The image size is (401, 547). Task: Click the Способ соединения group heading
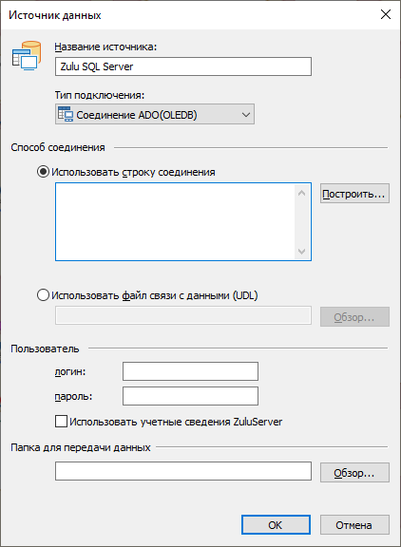click(x=58, y=147)
